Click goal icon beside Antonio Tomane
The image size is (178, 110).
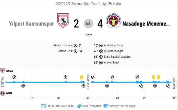pos(76,45)
